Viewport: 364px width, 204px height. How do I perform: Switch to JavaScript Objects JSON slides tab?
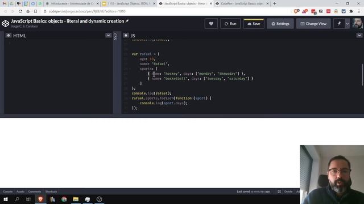click(x=129, y=3)
